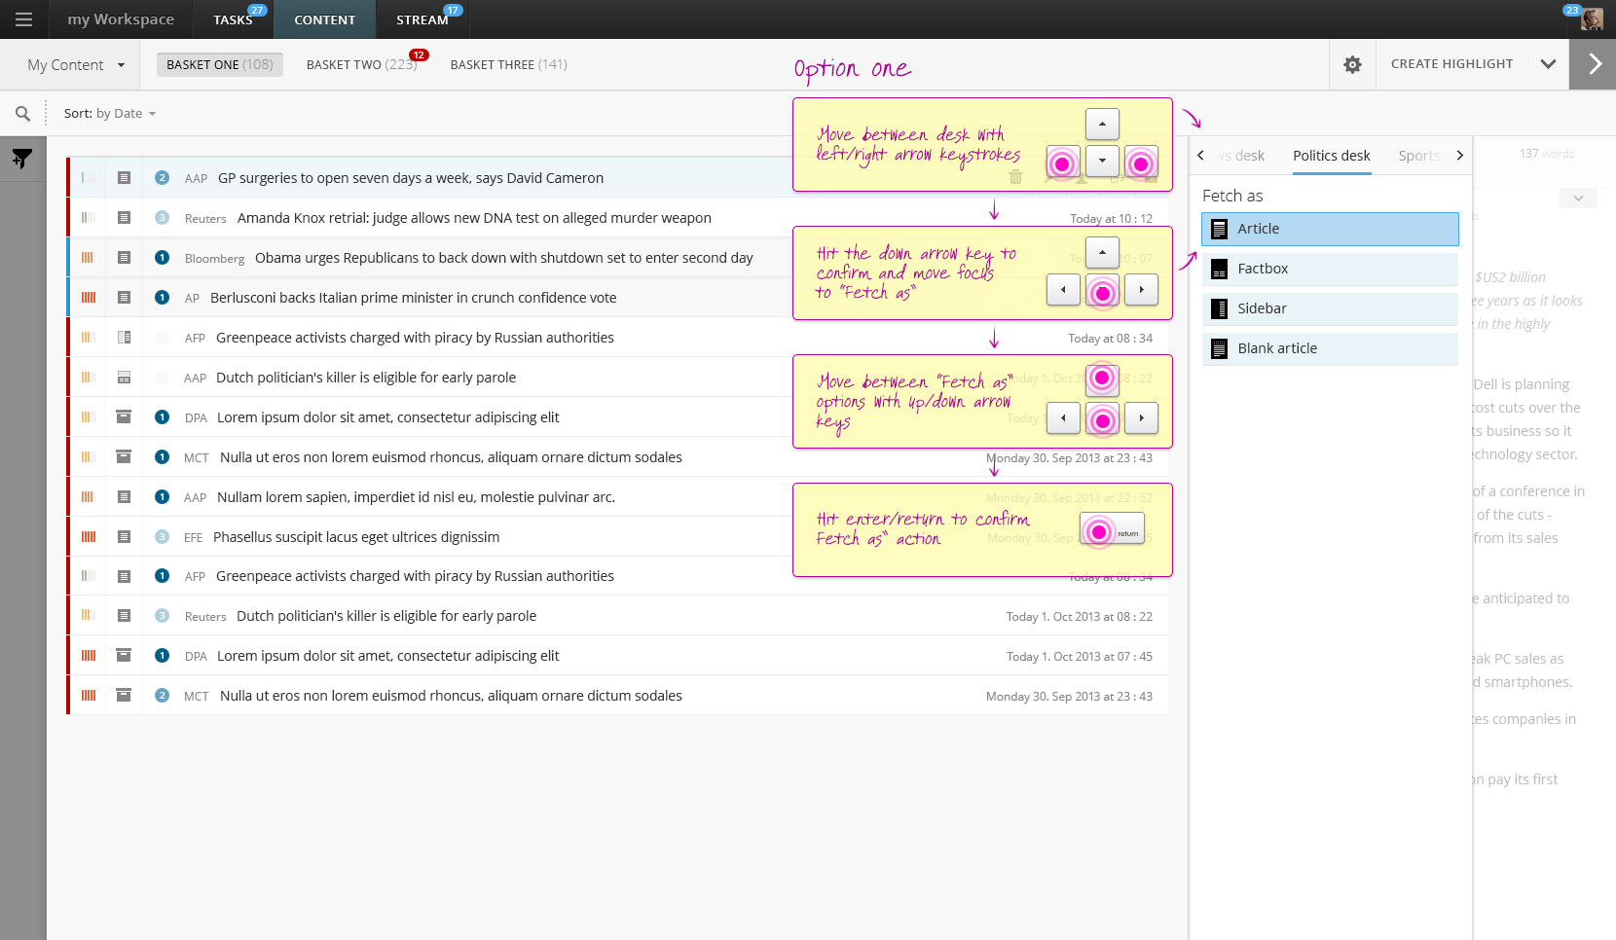The image size is (1616, 940).
Task: Click the factbox type icon in the AAP Dutch politician row
Action: [x=124, y=378]
